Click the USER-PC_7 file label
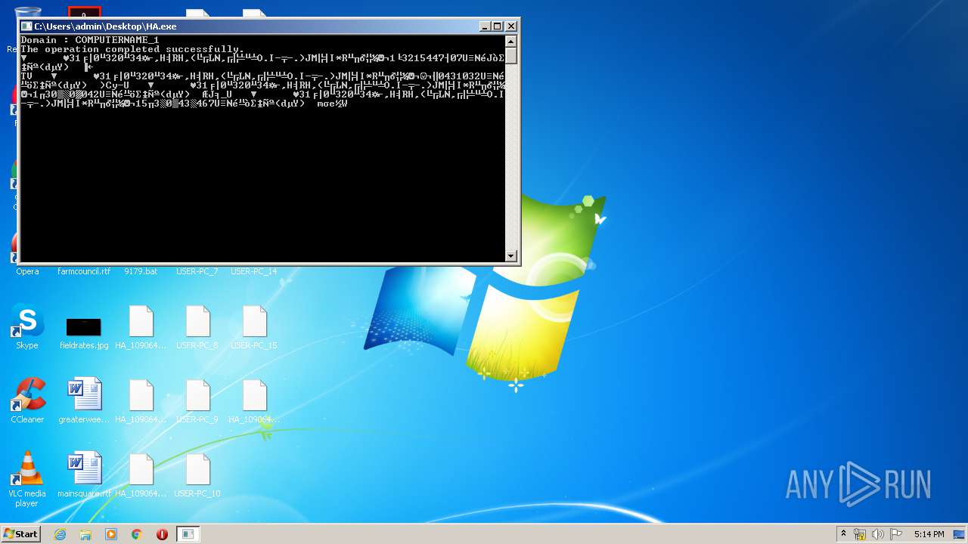This screenshot has height=544, width=968. tap(197, 271)
